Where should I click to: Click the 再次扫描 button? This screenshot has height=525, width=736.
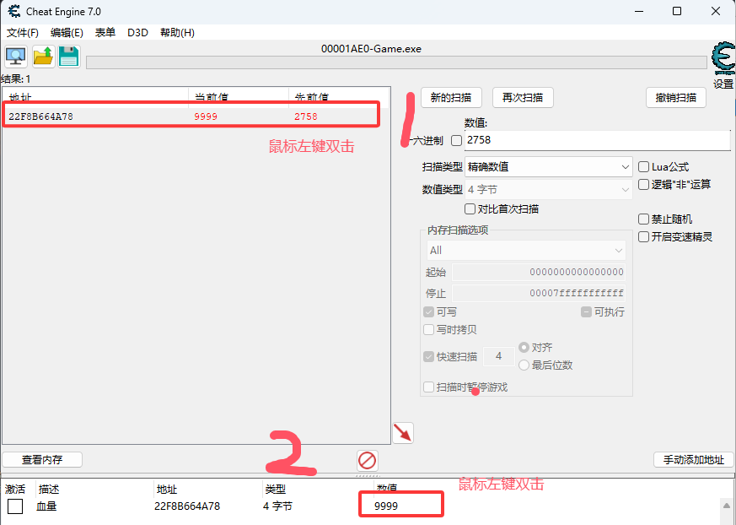[523, 98]
